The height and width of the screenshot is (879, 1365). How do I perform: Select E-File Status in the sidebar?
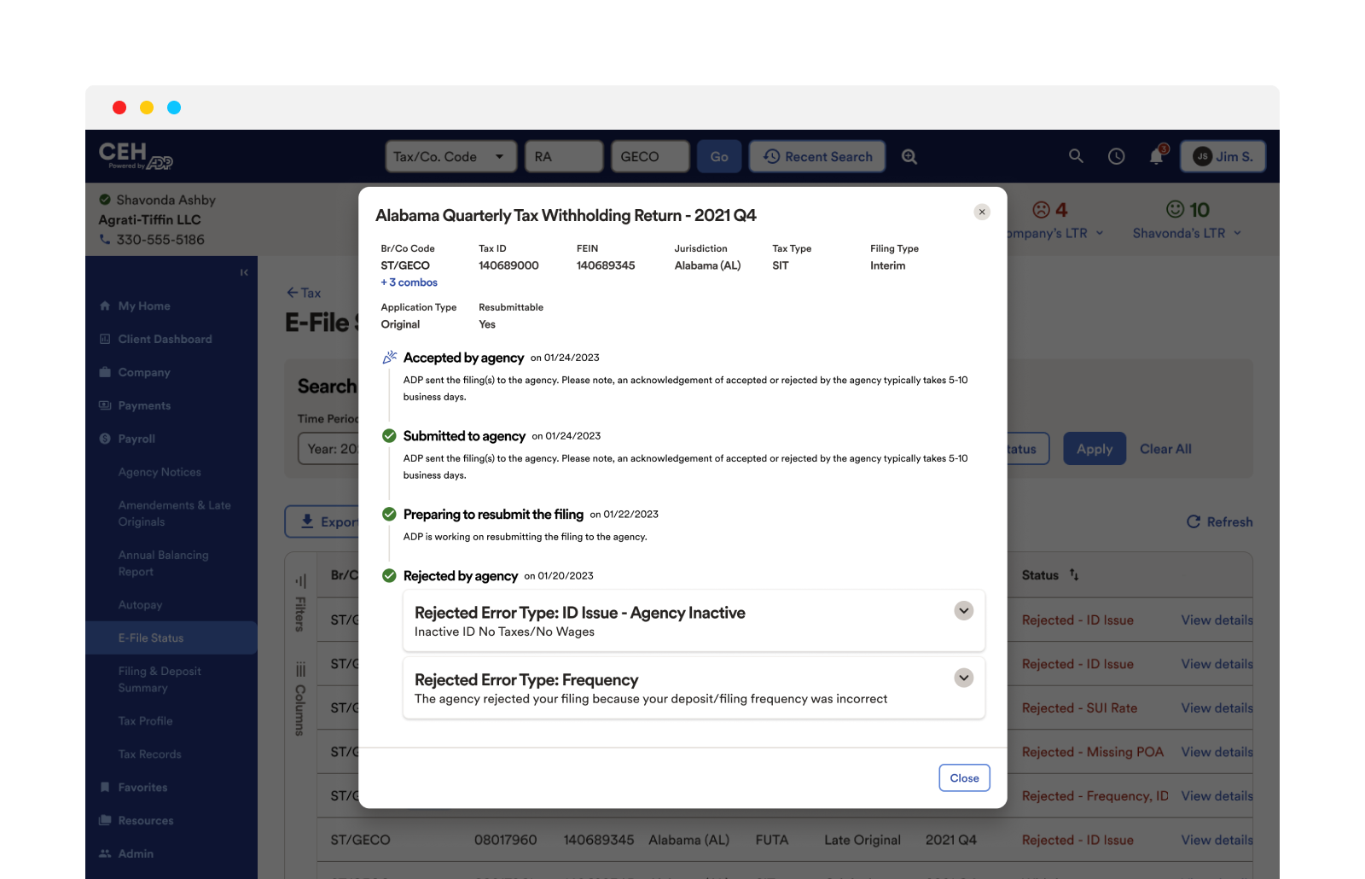[154, 637]
